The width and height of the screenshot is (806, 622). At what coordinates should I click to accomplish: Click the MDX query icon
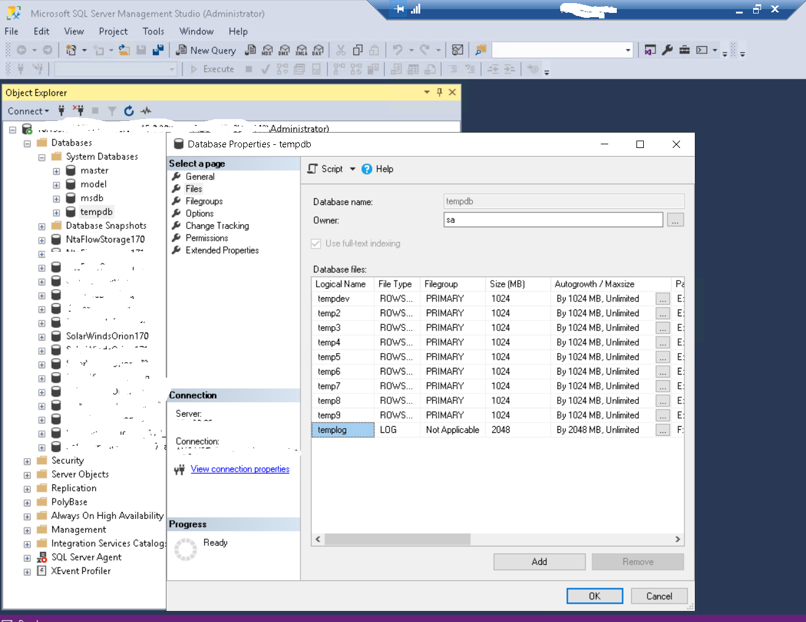tap(267, 50)
